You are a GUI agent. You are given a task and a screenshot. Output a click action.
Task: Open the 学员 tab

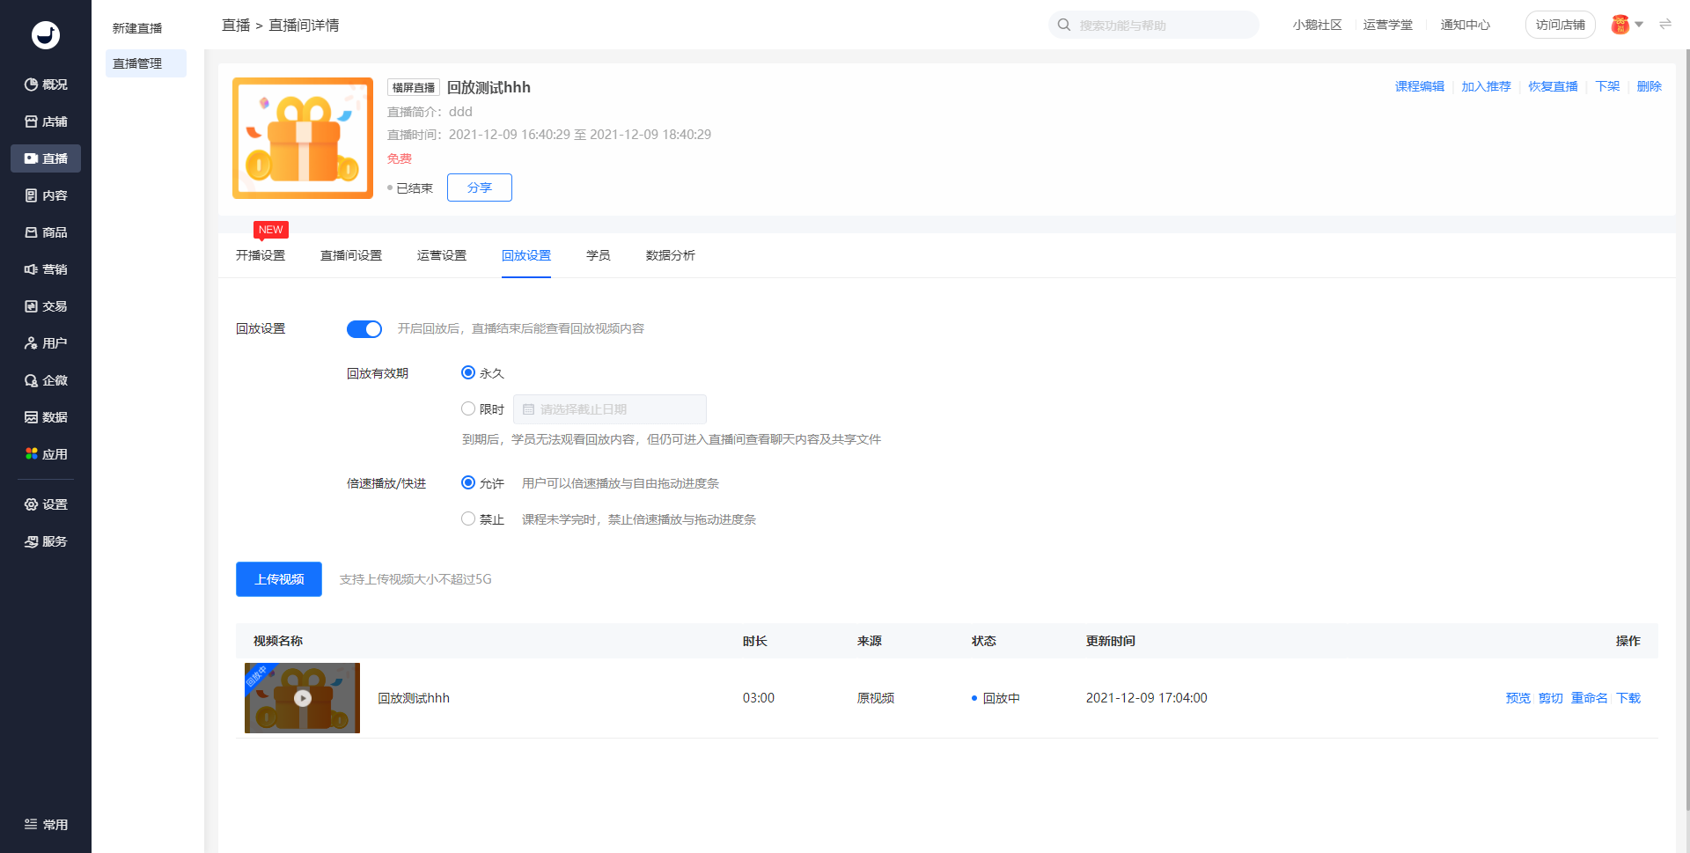pos(598,255)
